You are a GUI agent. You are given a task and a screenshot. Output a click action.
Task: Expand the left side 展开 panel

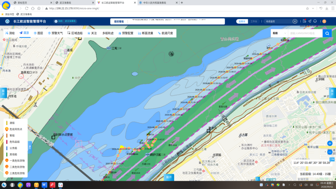pos(3,93)
